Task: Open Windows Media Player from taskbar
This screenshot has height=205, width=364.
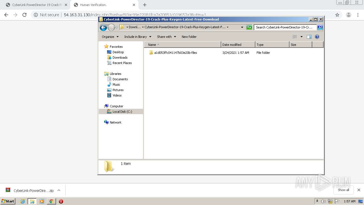Action: [42, 201]
